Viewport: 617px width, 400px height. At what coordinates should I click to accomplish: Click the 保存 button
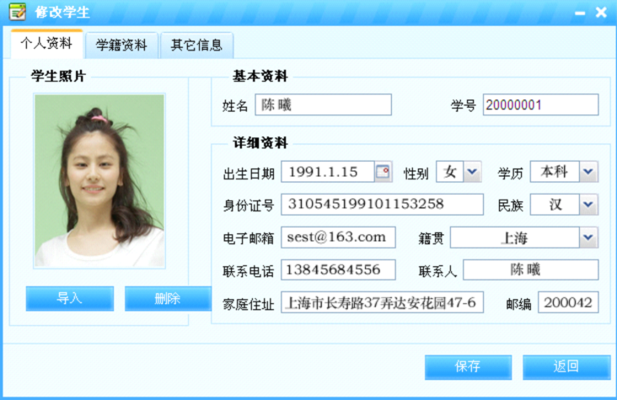click(x=468, y=367)
